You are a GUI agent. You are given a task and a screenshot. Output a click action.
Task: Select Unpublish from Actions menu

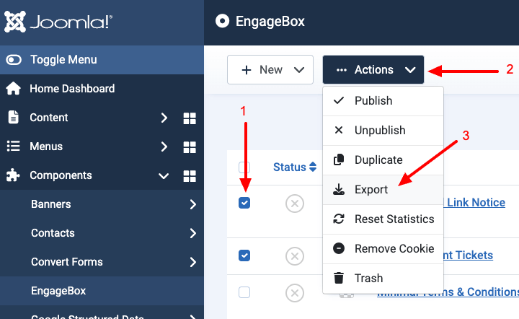coord(383,131)
